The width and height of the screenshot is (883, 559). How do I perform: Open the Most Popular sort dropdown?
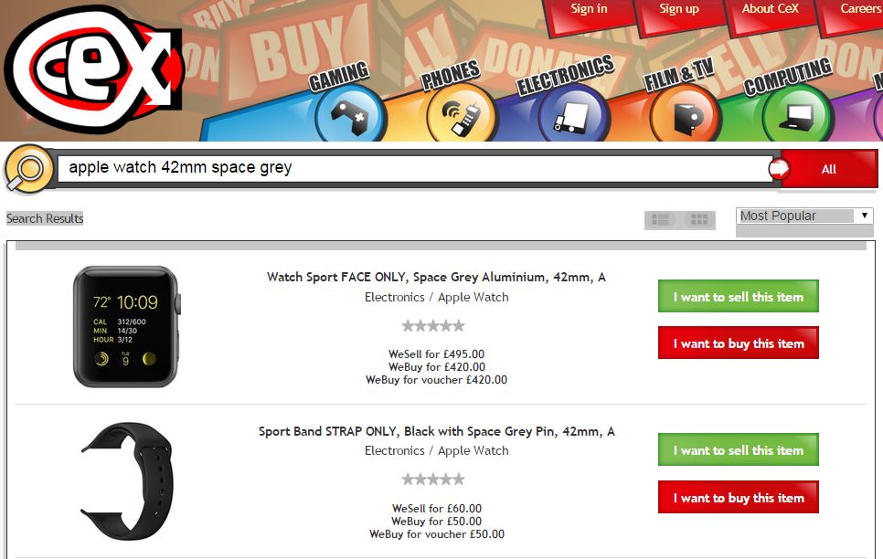[x=804, y=216]
